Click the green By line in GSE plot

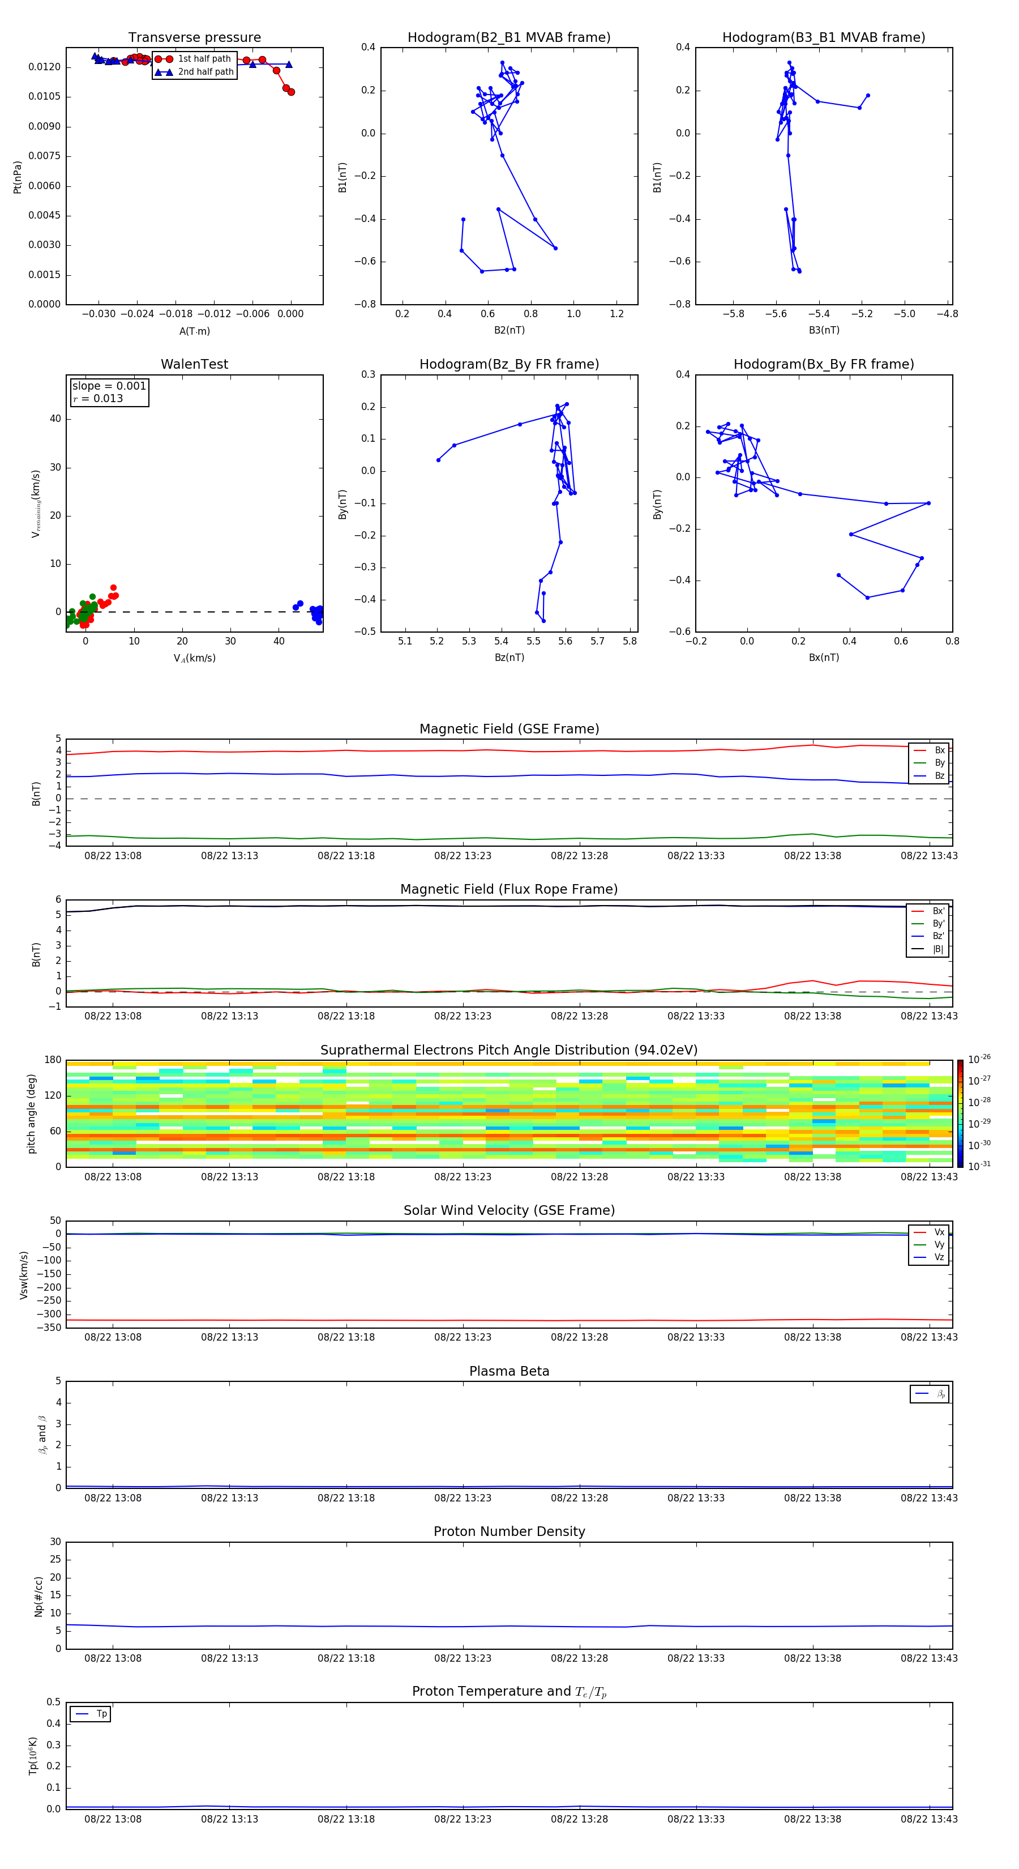coord(509,838)
